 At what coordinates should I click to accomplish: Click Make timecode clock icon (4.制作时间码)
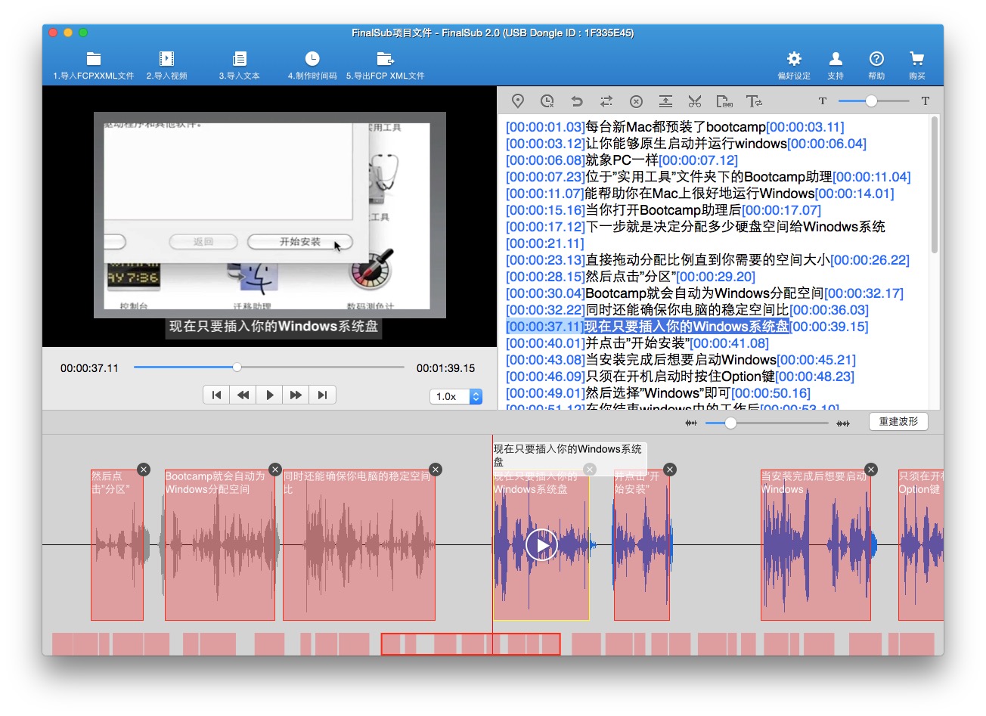pyautogui.click(x=312, y=58)
